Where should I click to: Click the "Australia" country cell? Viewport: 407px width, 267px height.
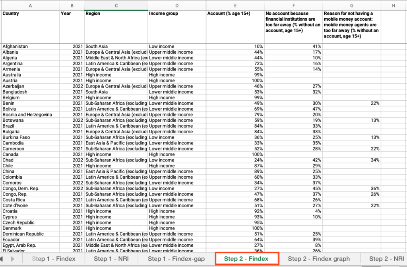point(30,75)
